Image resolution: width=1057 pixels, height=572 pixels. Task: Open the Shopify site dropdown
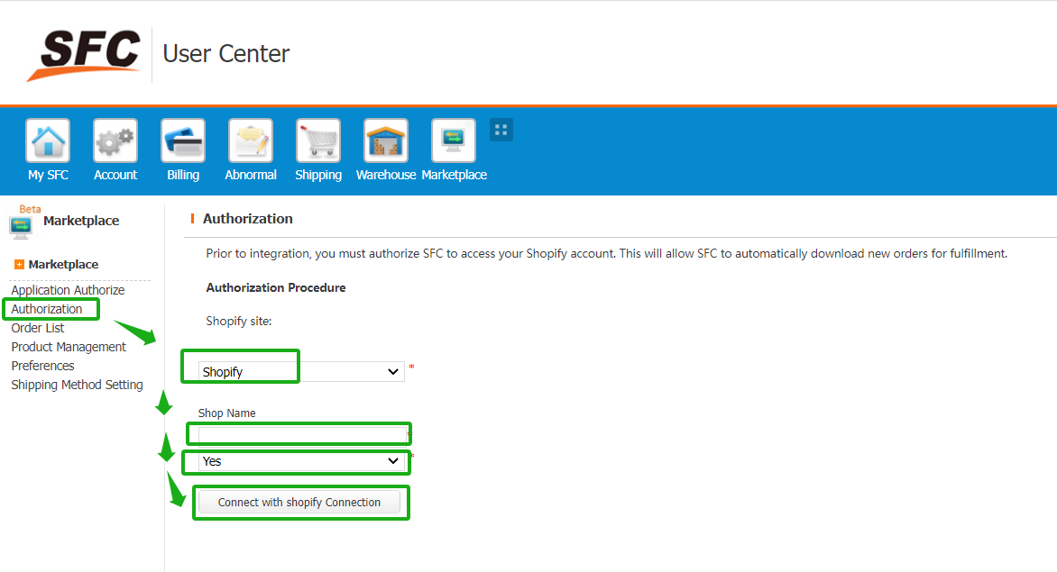pyautogui.click(x=301, y=371)
